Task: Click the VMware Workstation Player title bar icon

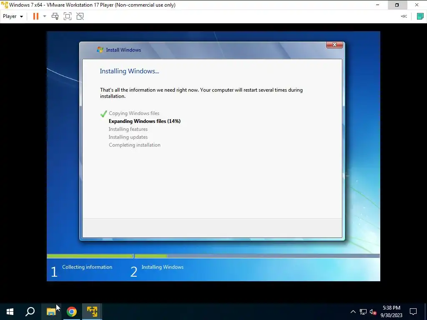Action: (4, 5)
